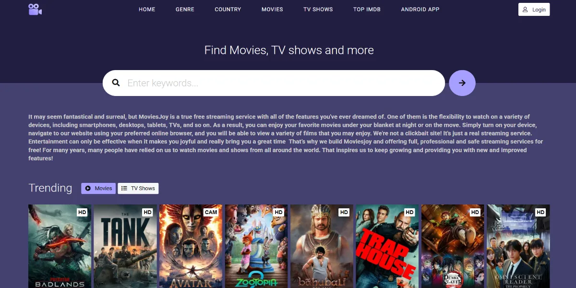Select the Movies trending filter
Viewport: 576px width, 288px height.
pos(98,188)
